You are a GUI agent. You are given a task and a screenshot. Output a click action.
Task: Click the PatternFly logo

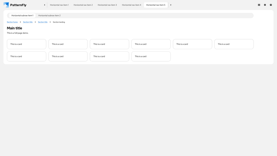pyautogui.click(x=15, y=5)
